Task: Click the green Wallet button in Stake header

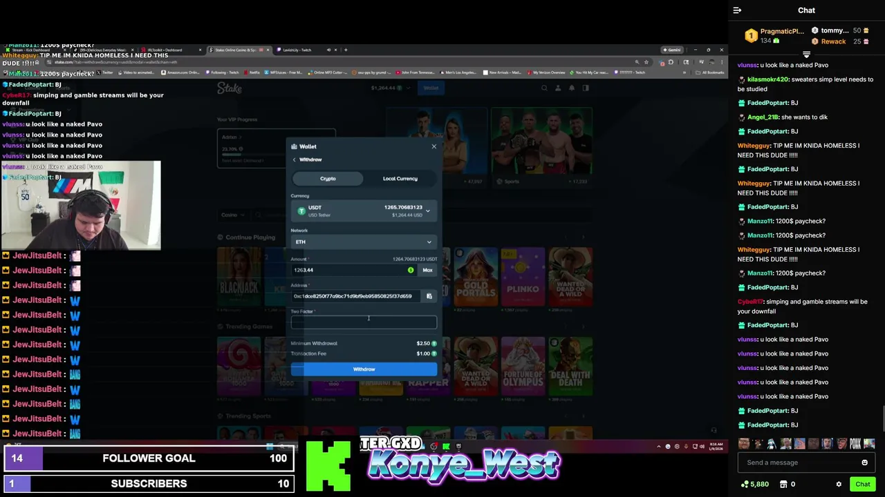Action: pos(431,88)
